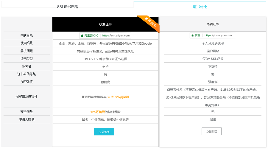Click the 企业，政府，金融，互联网 usage cell

105,43
